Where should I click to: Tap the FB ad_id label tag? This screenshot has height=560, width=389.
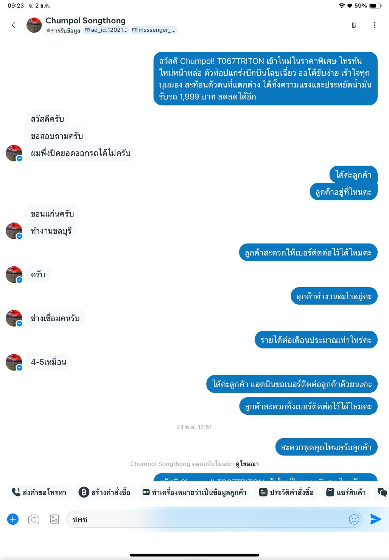(x=106, y=30)
